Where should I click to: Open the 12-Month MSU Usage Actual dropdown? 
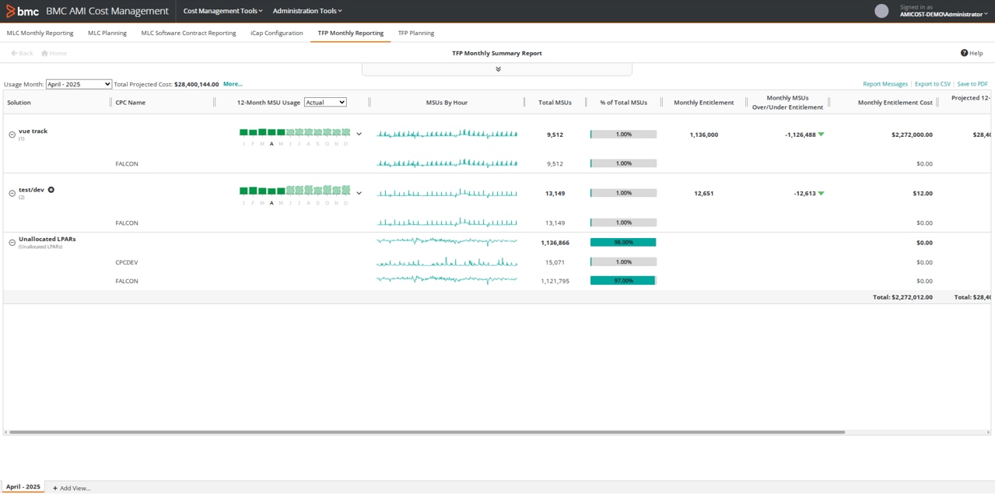click(325, 102)
